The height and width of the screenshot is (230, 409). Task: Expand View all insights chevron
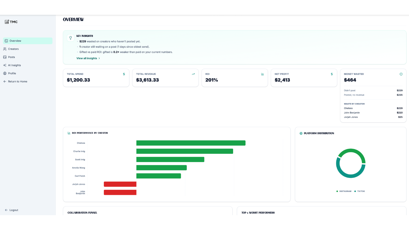click(x=99, y=58)
